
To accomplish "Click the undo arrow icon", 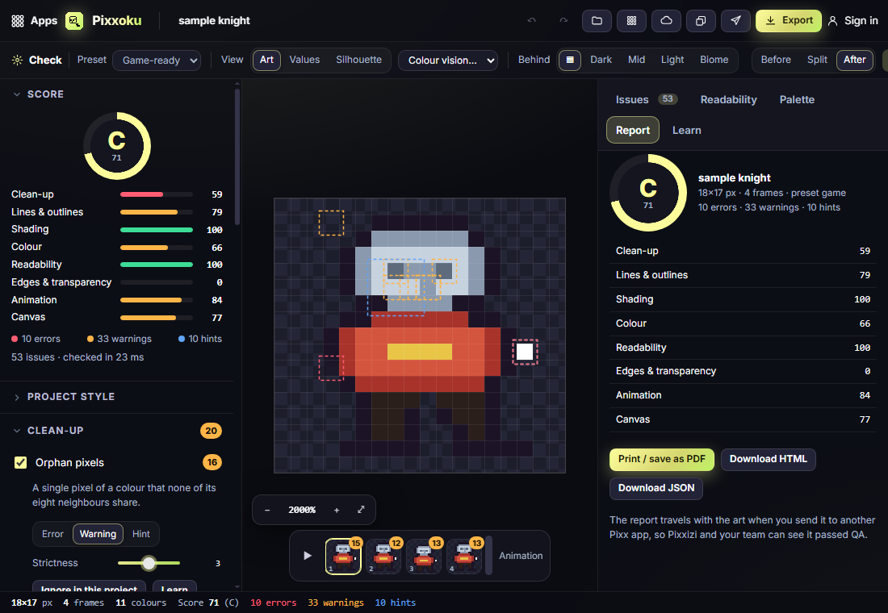I will (x=531, y=20).
